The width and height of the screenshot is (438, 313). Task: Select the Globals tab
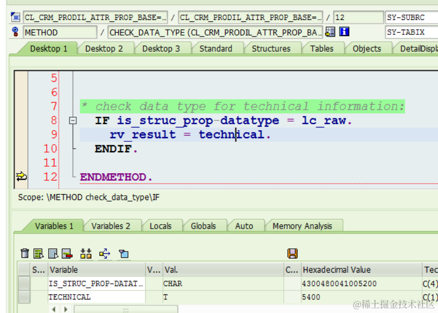[x=203, y=226]
